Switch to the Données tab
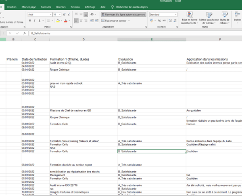Screen dimensions: 242x196 pos(61,7)
